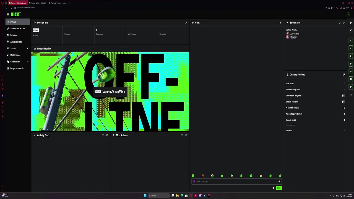
Task: Open a new browser tab
Action: 69,3
